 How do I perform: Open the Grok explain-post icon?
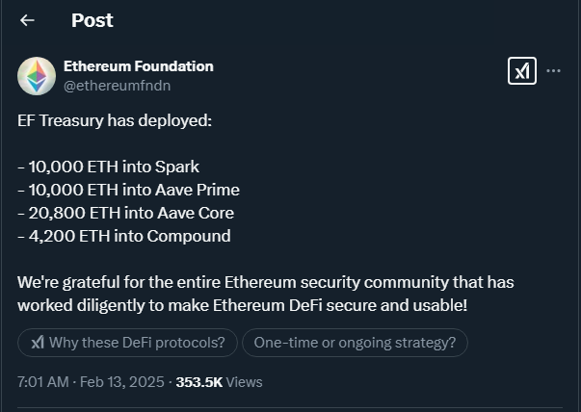tap(521, 71)
